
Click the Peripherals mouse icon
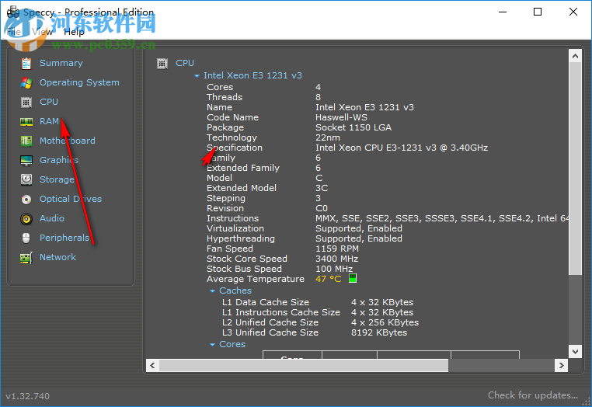pos(26,238)
